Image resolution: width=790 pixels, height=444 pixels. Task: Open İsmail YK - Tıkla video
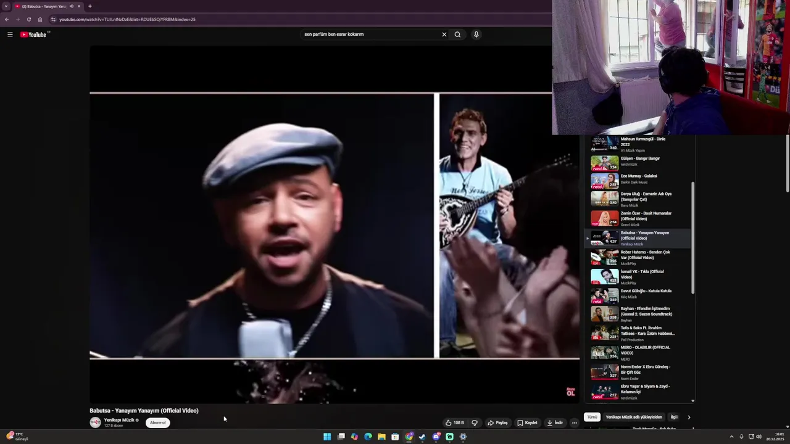point(638,276)
